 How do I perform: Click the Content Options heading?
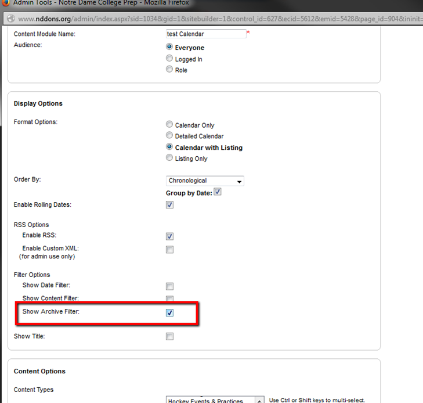[39, 371]
